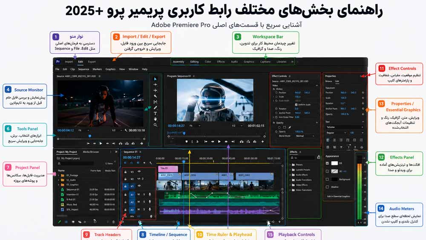Adjust Project panel thumbnail zoom slider
Viewport: 426px width, 240px height.
pos(90,222)
